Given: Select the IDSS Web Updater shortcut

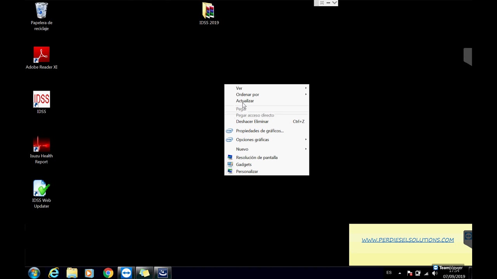Looking at the screenshot, I should [42, 195].
